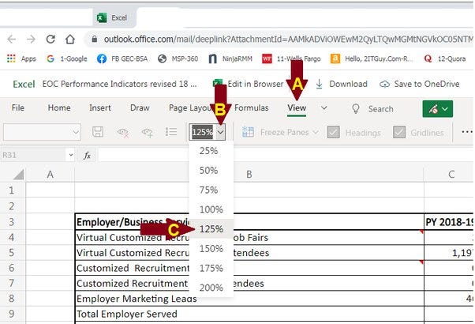Switch to the Formulas ribbon tab

tap(251, 107)
